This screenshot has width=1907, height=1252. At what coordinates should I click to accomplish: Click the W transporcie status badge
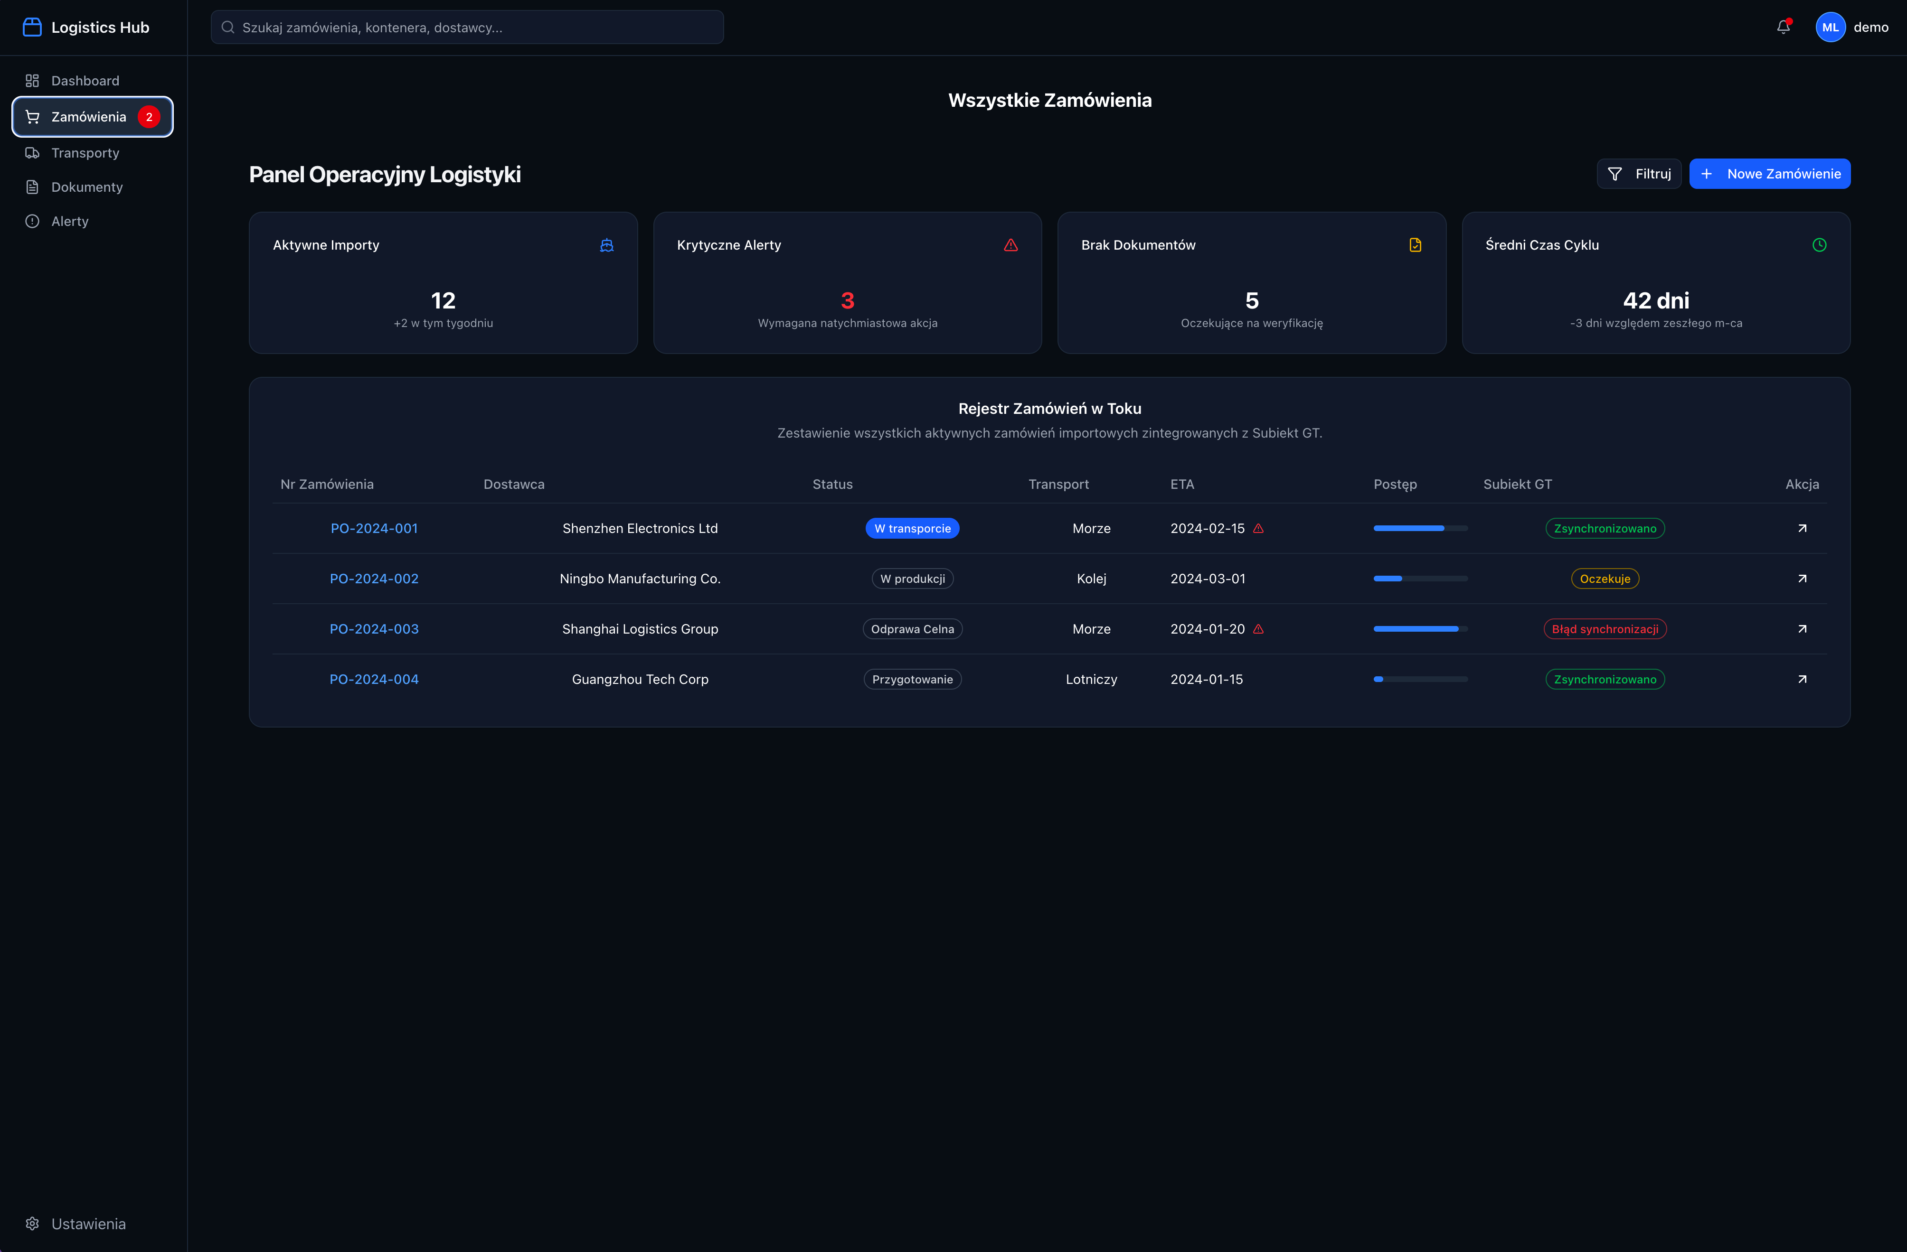(912, 529)
